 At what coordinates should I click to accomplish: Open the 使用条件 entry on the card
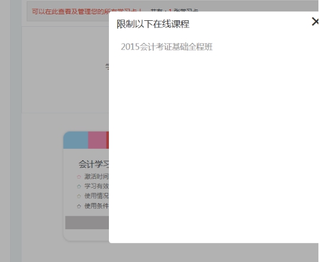click(x=96, y=206)
